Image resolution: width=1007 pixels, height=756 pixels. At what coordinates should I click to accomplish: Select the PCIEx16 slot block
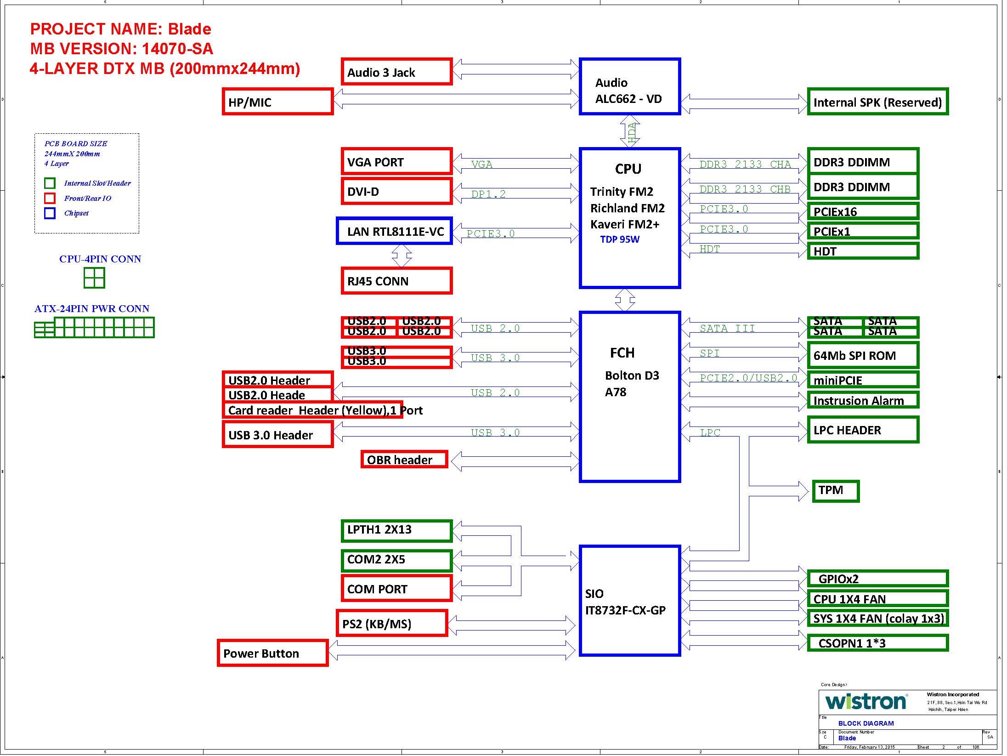(x=863, y=211)
